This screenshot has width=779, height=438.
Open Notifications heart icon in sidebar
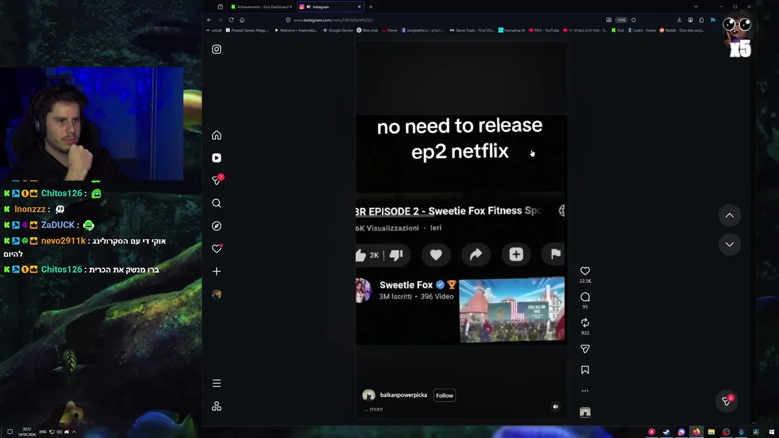(x=217, y=249)
